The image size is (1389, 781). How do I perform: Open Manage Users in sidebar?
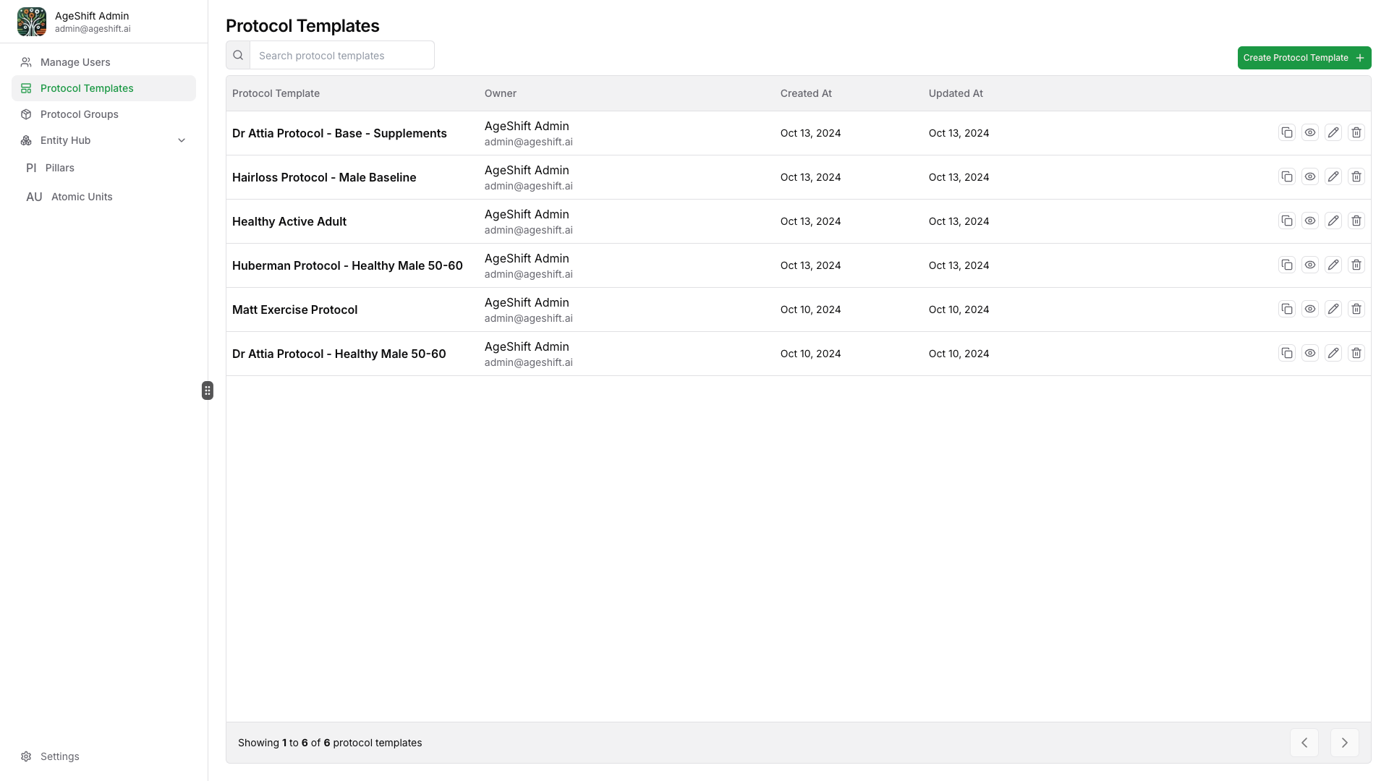pyautogui.click(x=75, y=62)
